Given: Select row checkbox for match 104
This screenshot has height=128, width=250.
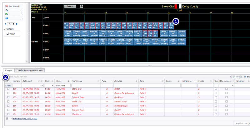Looking at the screenshot, I should 8,93.
